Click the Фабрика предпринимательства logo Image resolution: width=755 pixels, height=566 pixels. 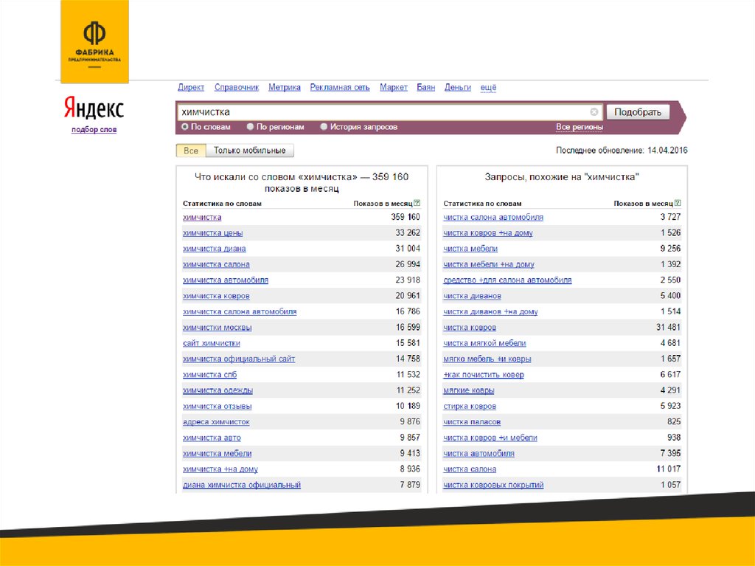pyautogui.click(x=94, y=41)
